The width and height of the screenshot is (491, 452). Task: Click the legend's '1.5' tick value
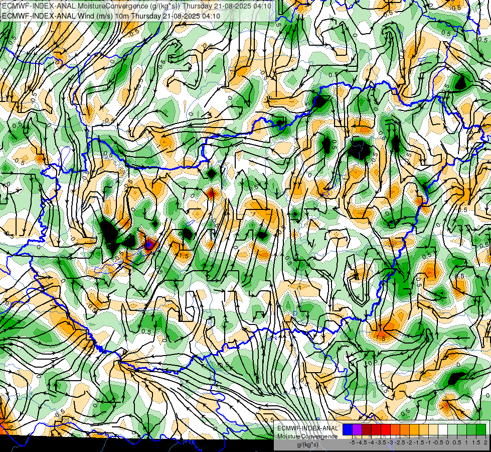point(476,442)
